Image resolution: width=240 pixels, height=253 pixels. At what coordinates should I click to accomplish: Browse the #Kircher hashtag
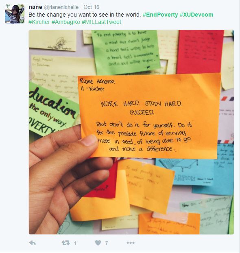(x=39, y=22)
